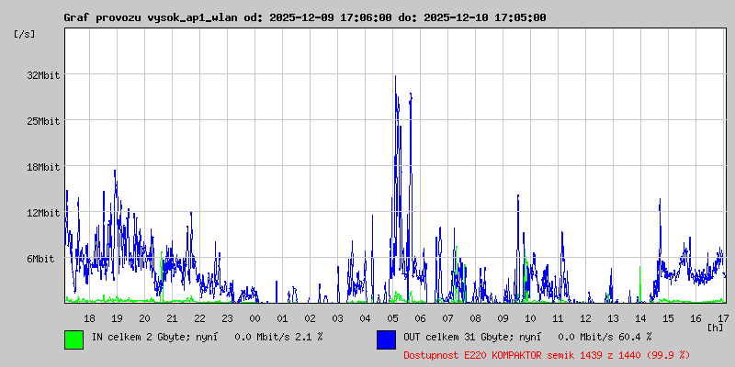Click the graph title 'Graf provozu vysok_ap1_wlan'
Image resolution: width=735 pixels, height=367 pixels.
(x=152, y=17)
